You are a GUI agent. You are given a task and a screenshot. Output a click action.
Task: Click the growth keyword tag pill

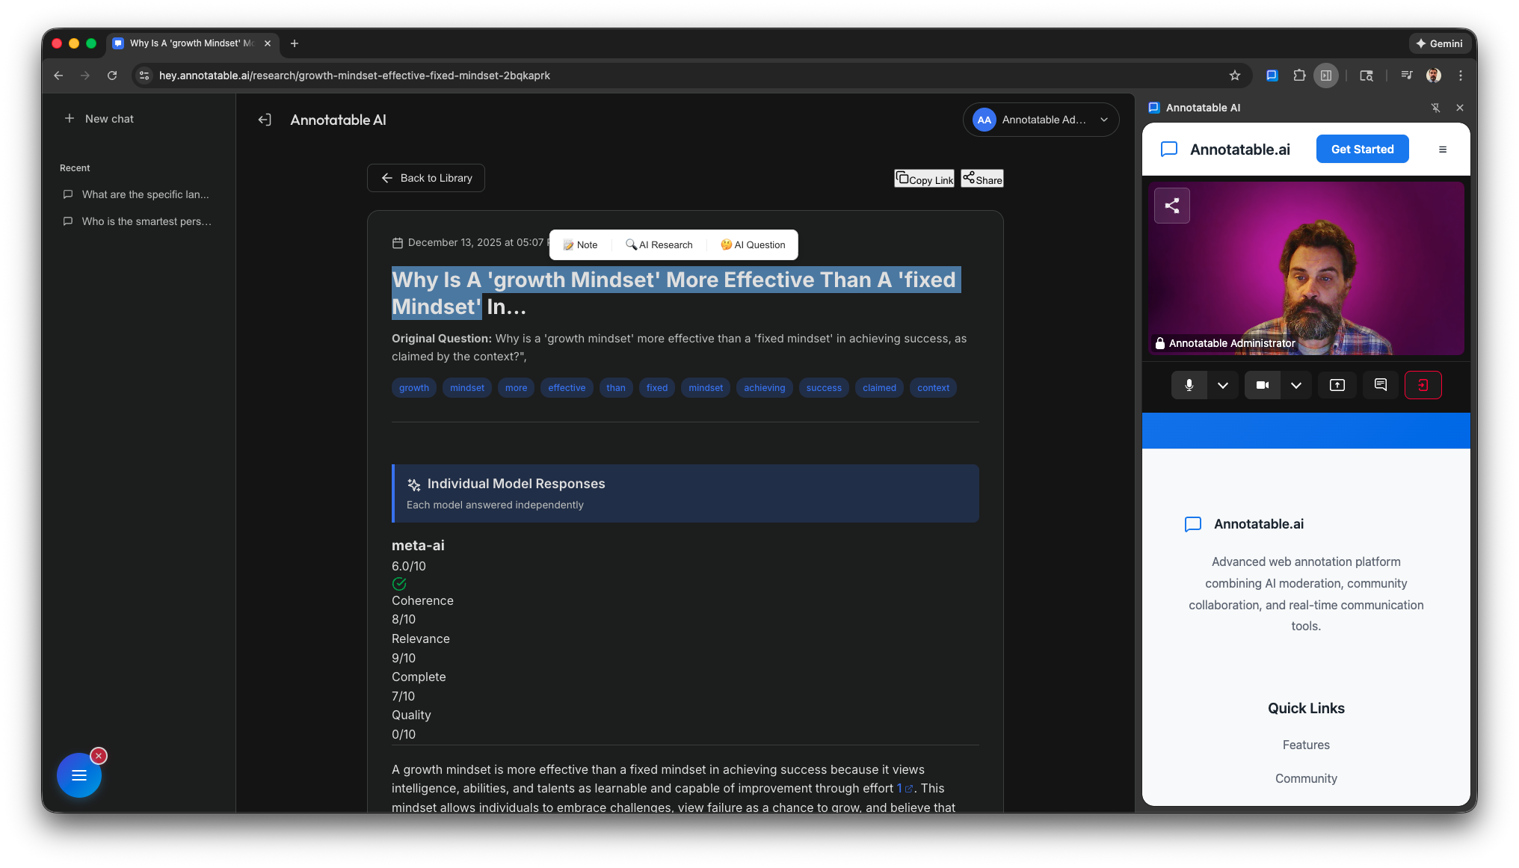(413, 387)
